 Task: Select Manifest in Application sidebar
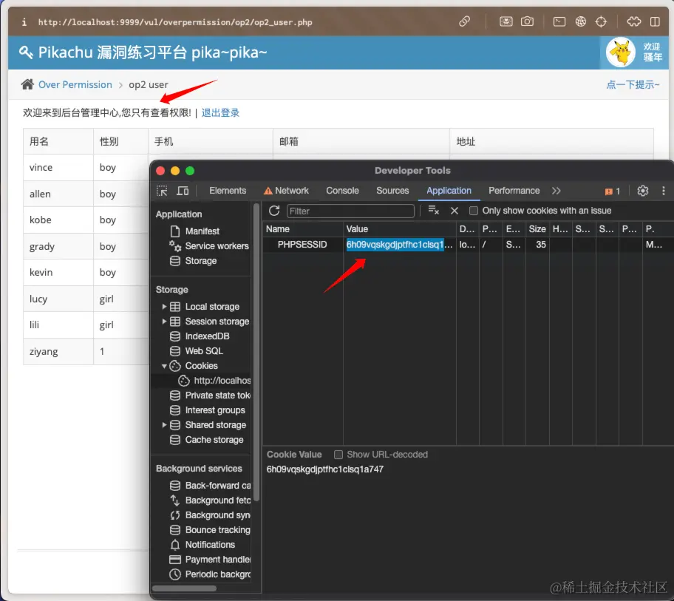click(x=202, y=231)
